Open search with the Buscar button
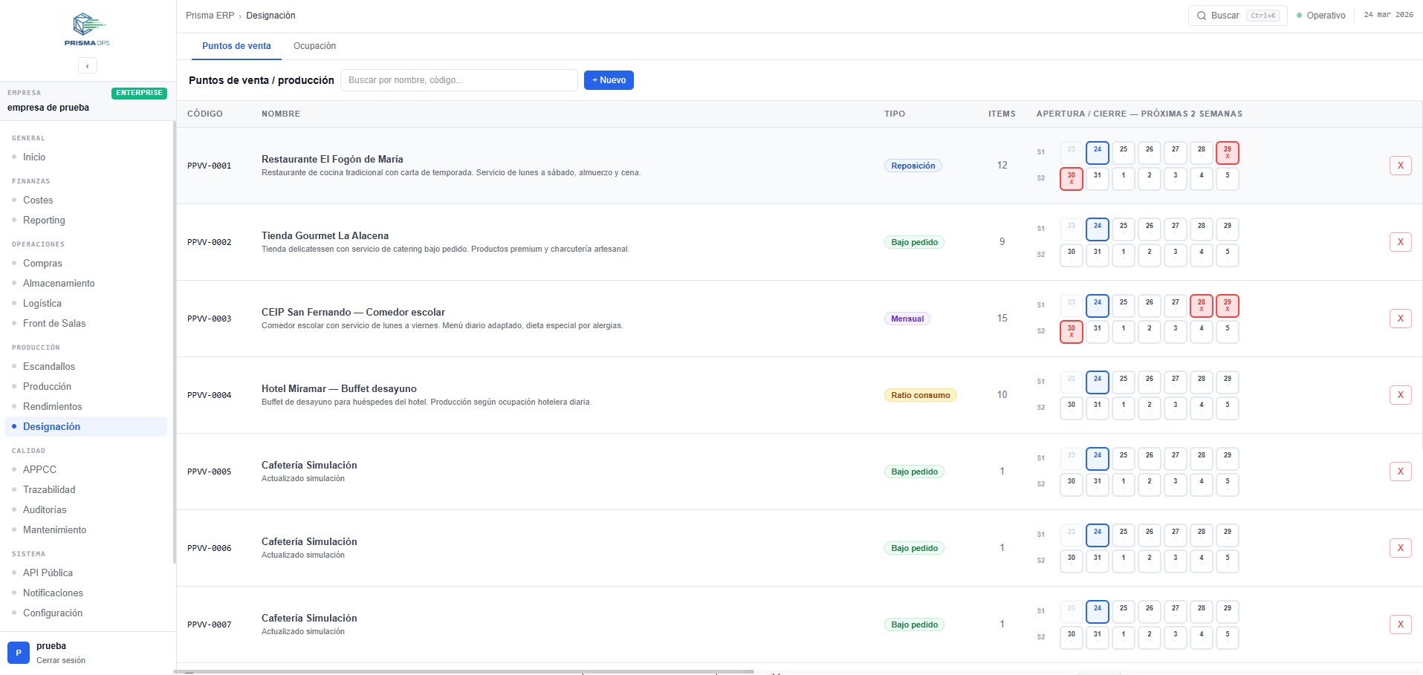Viewport: 1423px width, 675px height. click(1237, 16)
